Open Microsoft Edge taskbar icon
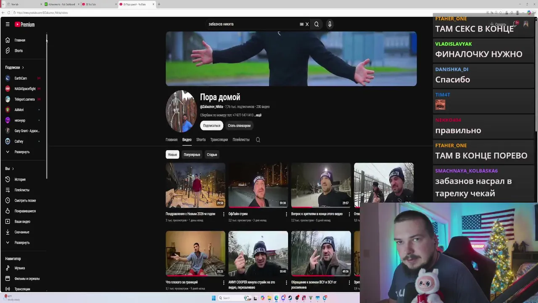This screenshot has height=303, width=538. tap(276, 298)
